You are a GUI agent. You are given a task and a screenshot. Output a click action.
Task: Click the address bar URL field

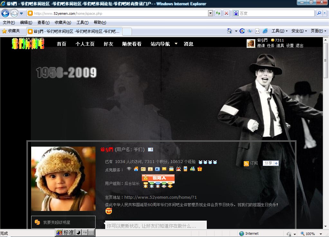pos(117,14)
